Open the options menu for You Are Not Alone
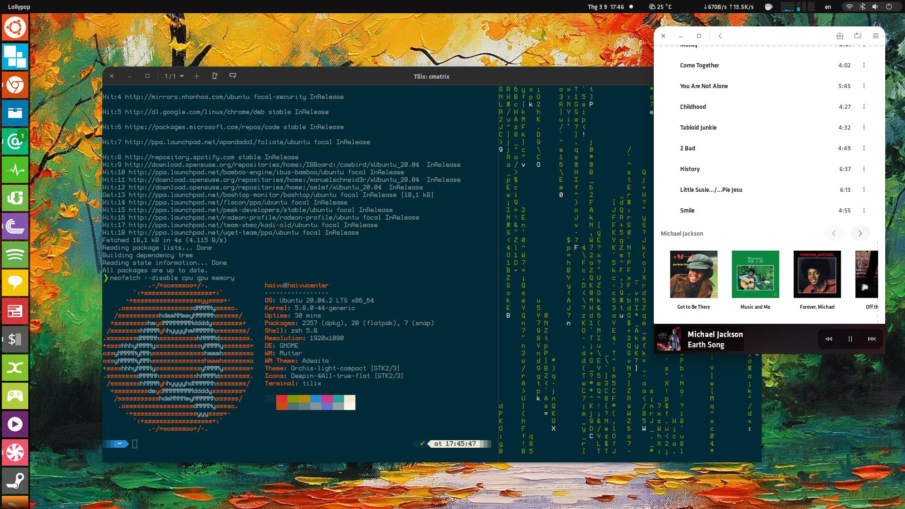This screenshot has width=905, height=509. (x=864, y=86)
